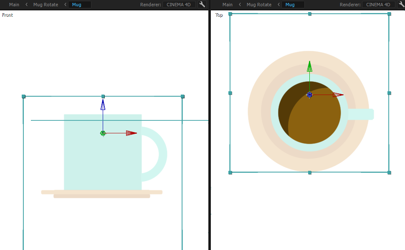Click breadcrumb chevron after Main in Top viewer

point(240,5)
